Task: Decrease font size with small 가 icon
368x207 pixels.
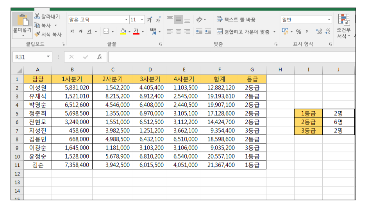Action: [x=159, y=20]
